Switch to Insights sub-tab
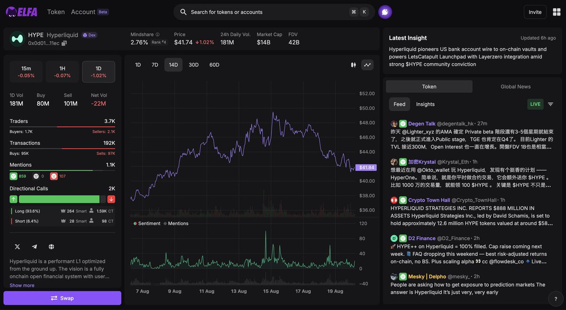The image size is (566, 310). pyautogui.click(x=425, y=104)
